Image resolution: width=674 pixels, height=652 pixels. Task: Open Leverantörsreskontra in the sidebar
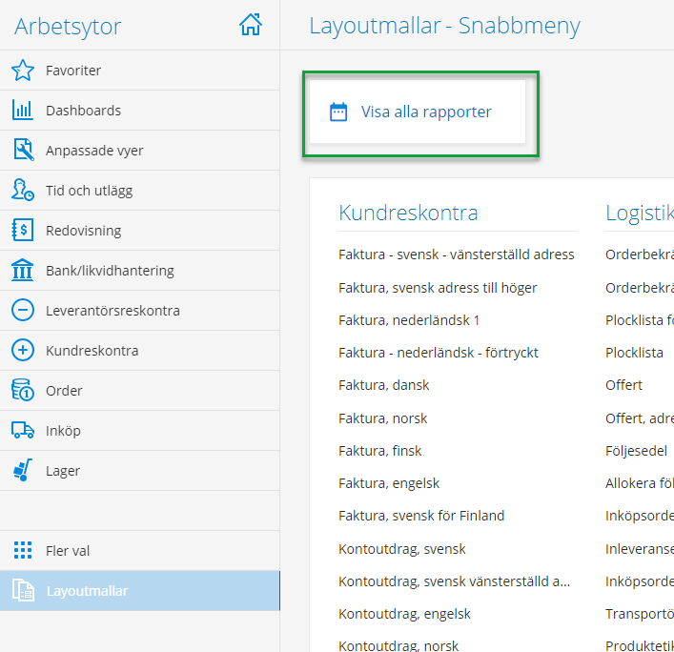click(x=140, y=311)
